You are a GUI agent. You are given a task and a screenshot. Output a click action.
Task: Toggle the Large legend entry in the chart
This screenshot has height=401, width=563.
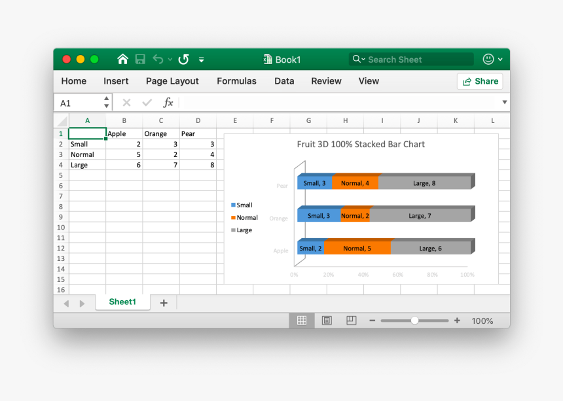242,230
